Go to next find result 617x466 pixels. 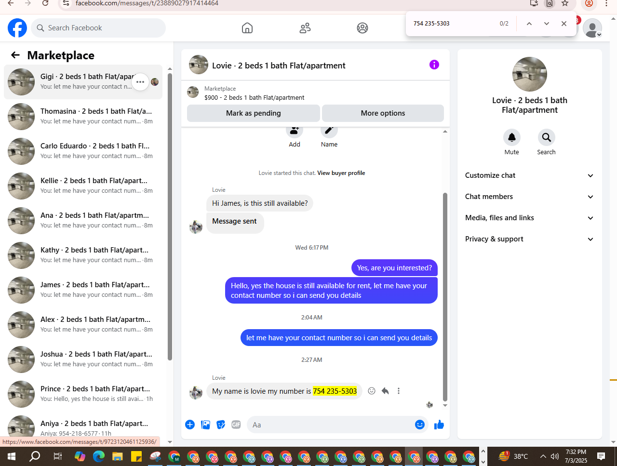click(x=547, y=24)
